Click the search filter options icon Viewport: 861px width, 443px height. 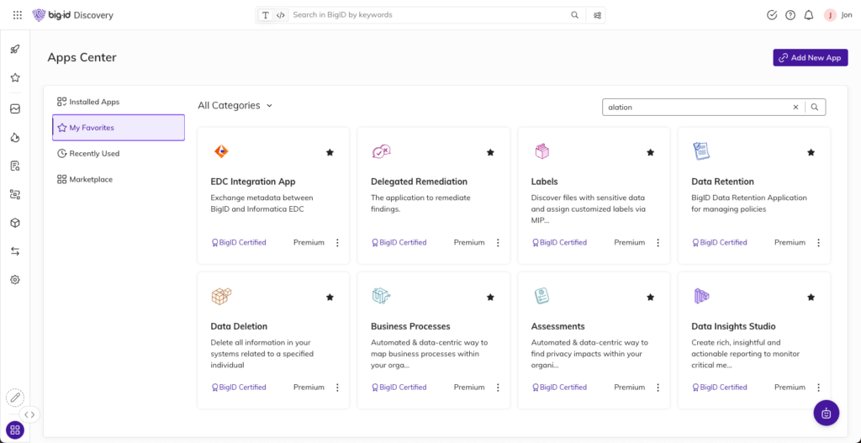pyautogui.click(x=598, y=15)
